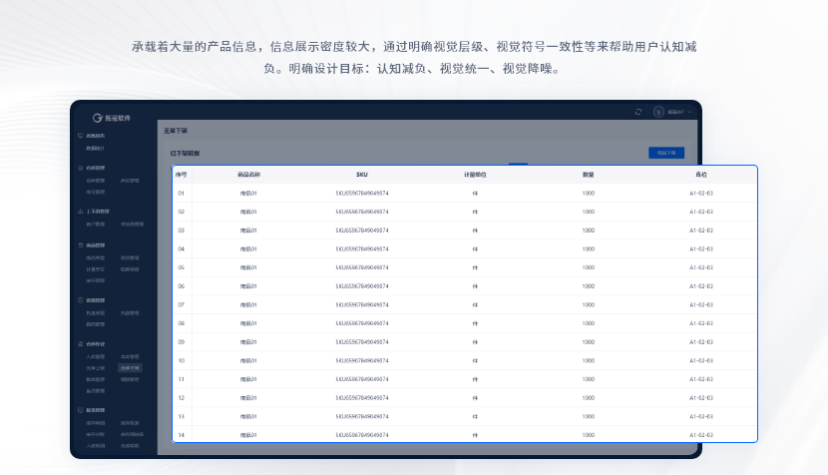Click the user avatar in the top bar
Viewport: 828px width, 475px height.
point(658,112)
